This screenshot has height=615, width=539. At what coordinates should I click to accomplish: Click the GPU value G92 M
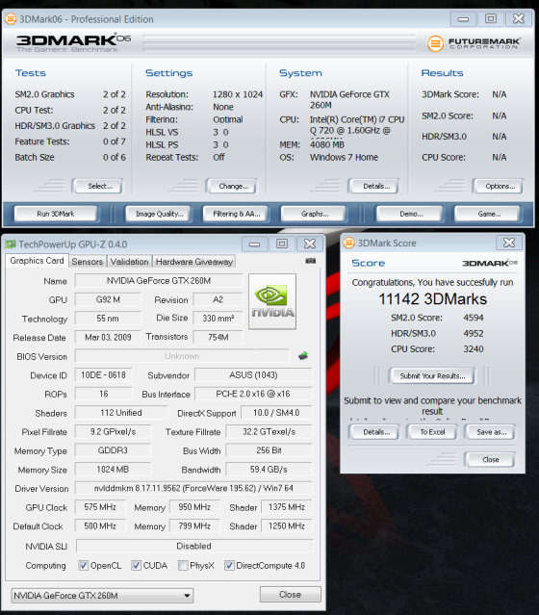(108, 299)
